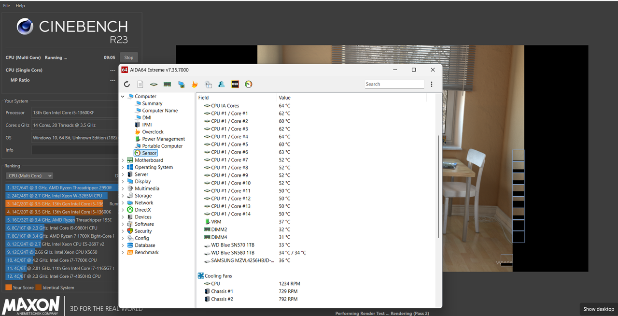Expand the Network tree node

[123, 203]
